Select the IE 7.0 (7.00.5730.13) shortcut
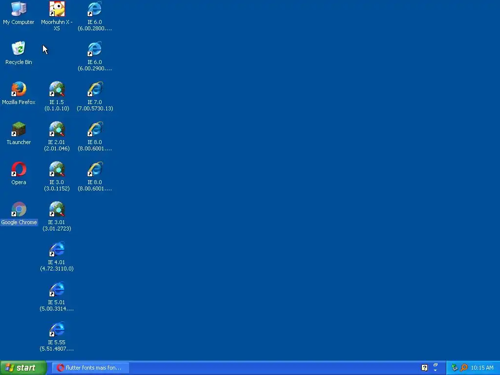500x375 pixels. pyautogui.click(x=95, y=96)
